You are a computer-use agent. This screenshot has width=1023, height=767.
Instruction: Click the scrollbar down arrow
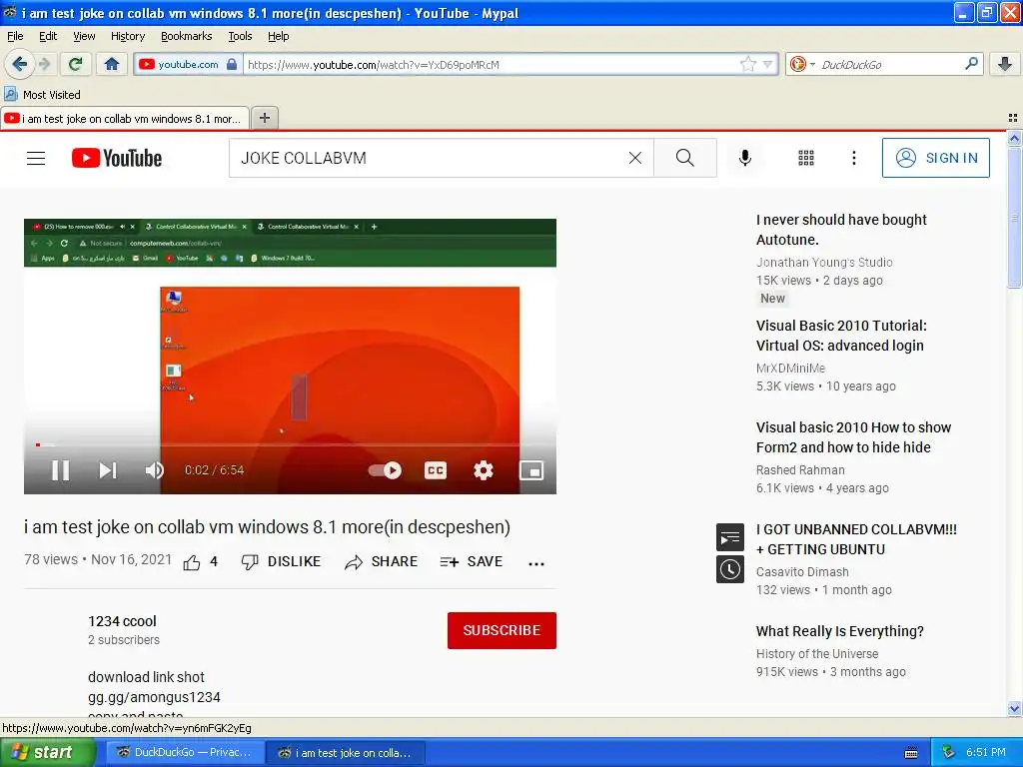pyautogui.click(x=1014, y=708)
